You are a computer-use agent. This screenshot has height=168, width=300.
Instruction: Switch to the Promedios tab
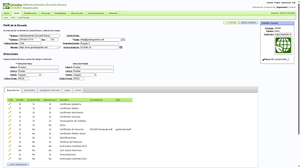click(x=30, y=90)
